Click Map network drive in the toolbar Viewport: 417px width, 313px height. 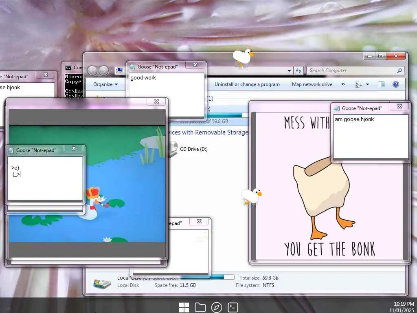(312, 84)
